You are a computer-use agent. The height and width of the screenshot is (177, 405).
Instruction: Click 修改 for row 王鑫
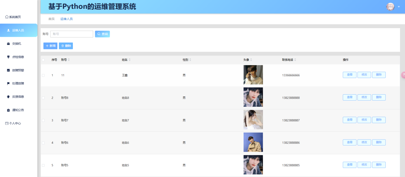tap(364, 75)
